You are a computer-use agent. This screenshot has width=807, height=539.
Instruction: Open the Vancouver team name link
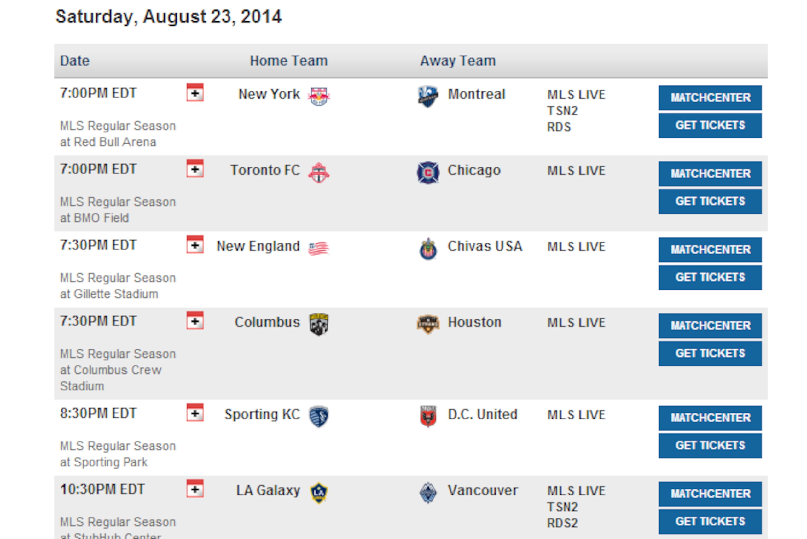(x=482, y=490)
